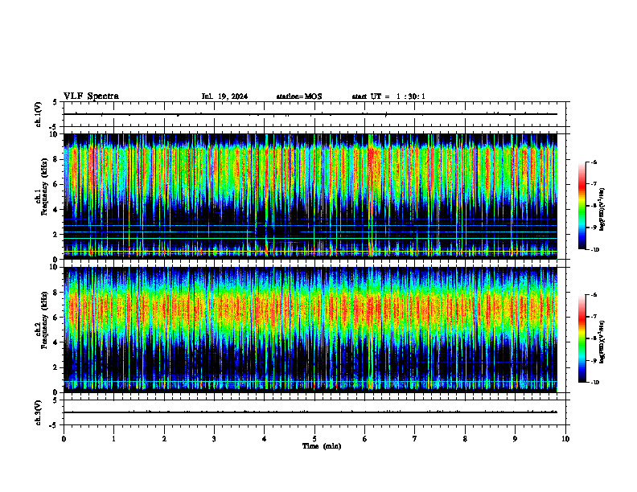Click inside the ch.2 frequency spectrogram

[310, 330]
